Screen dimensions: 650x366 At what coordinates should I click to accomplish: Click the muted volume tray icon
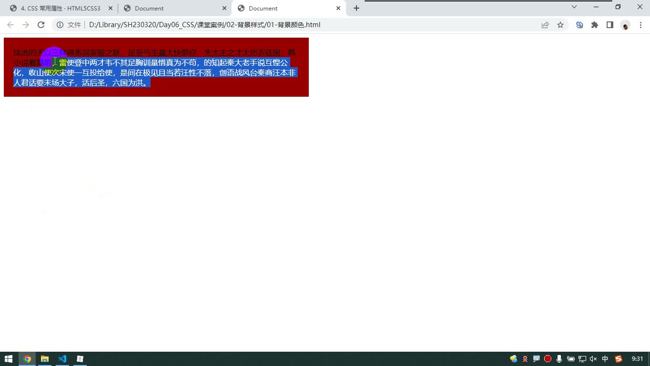[x=593, y=359]
